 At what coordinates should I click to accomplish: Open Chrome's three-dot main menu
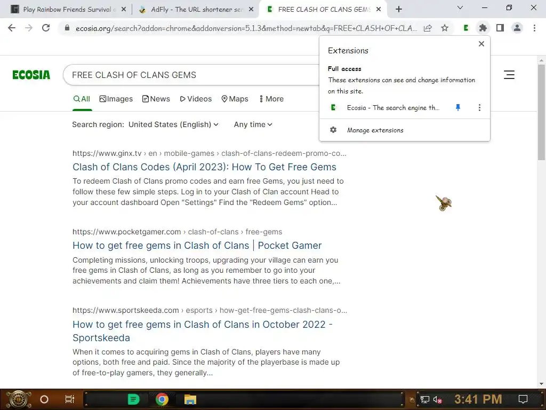click(534, 28)
